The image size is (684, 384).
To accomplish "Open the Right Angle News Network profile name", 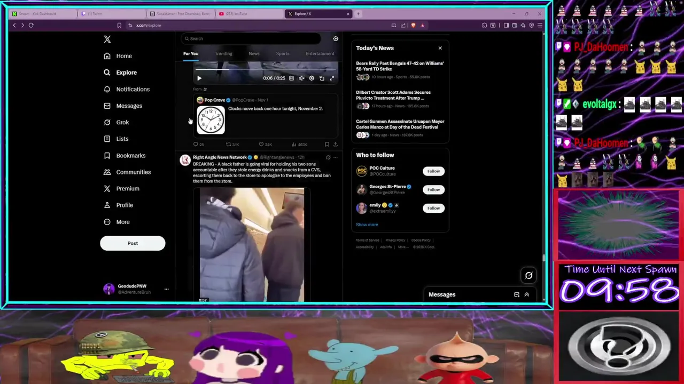I will (220, 157).
